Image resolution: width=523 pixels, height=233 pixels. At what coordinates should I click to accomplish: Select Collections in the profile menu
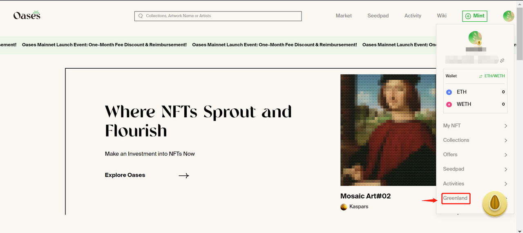456,140
